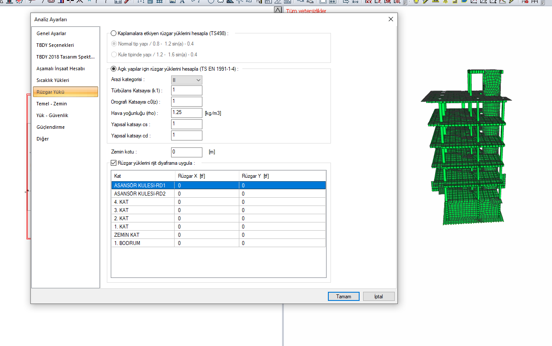Click Rüzgar X cell of 1. BODRUM
This screenshot has width=552, height=346.
click(207, 243)
